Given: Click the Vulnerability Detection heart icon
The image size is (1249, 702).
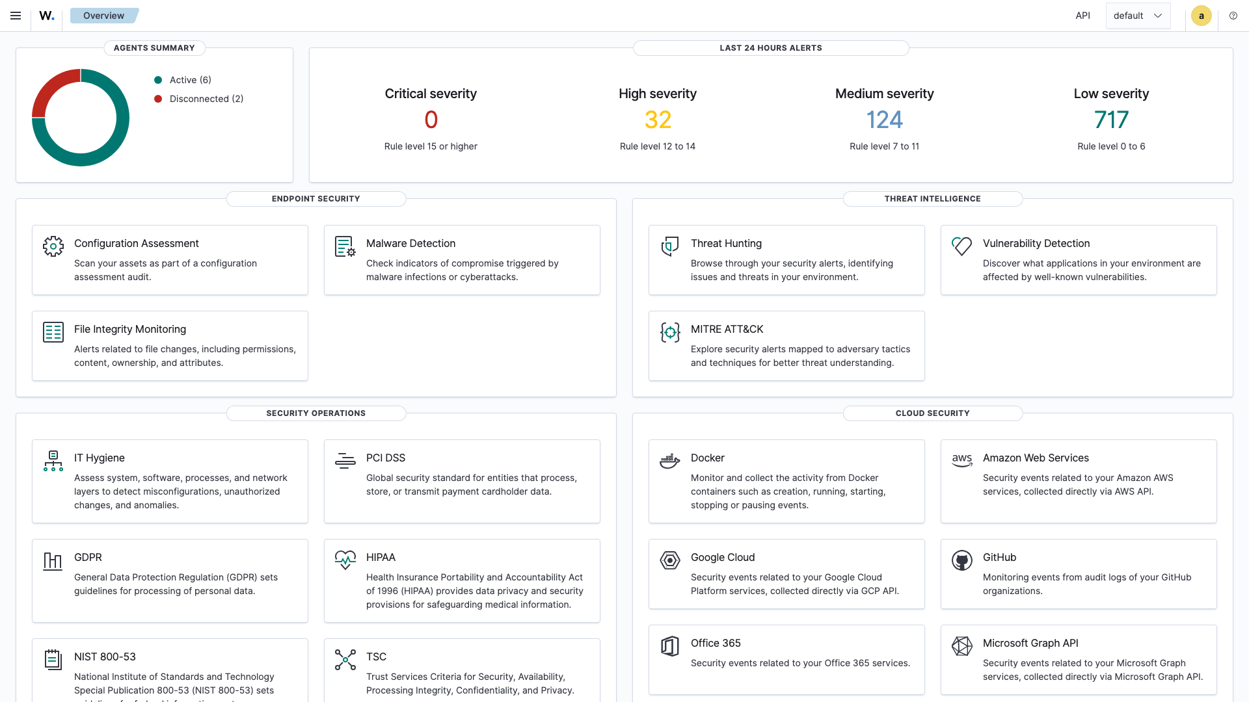Looking at the screenshot, I should click(x=962, y=246).
